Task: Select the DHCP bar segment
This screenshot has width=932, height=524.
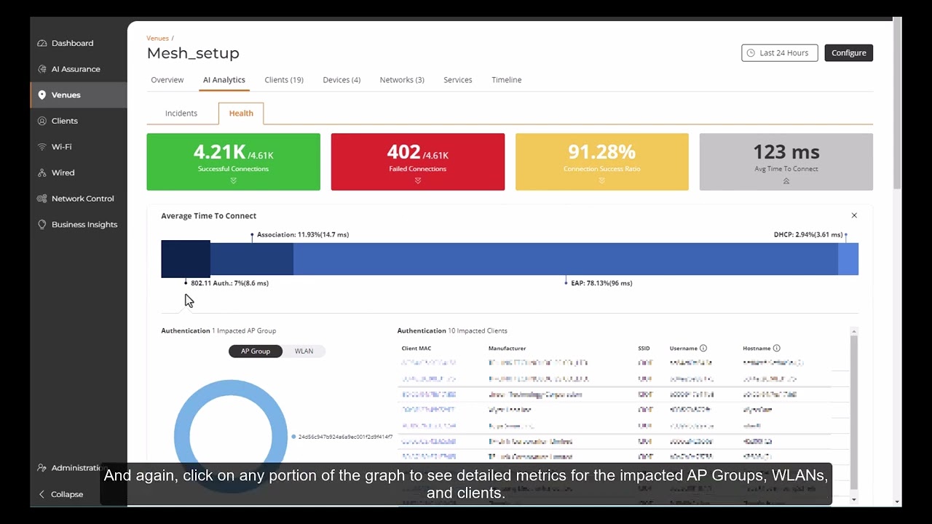Action: tap(848, 259)
